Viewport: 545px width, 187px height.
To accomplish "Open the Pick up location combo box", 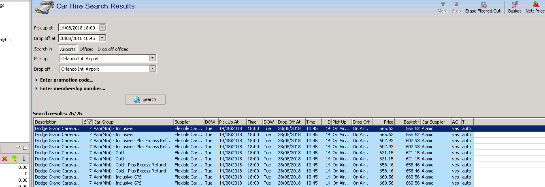I will click(x=152, y=59).
